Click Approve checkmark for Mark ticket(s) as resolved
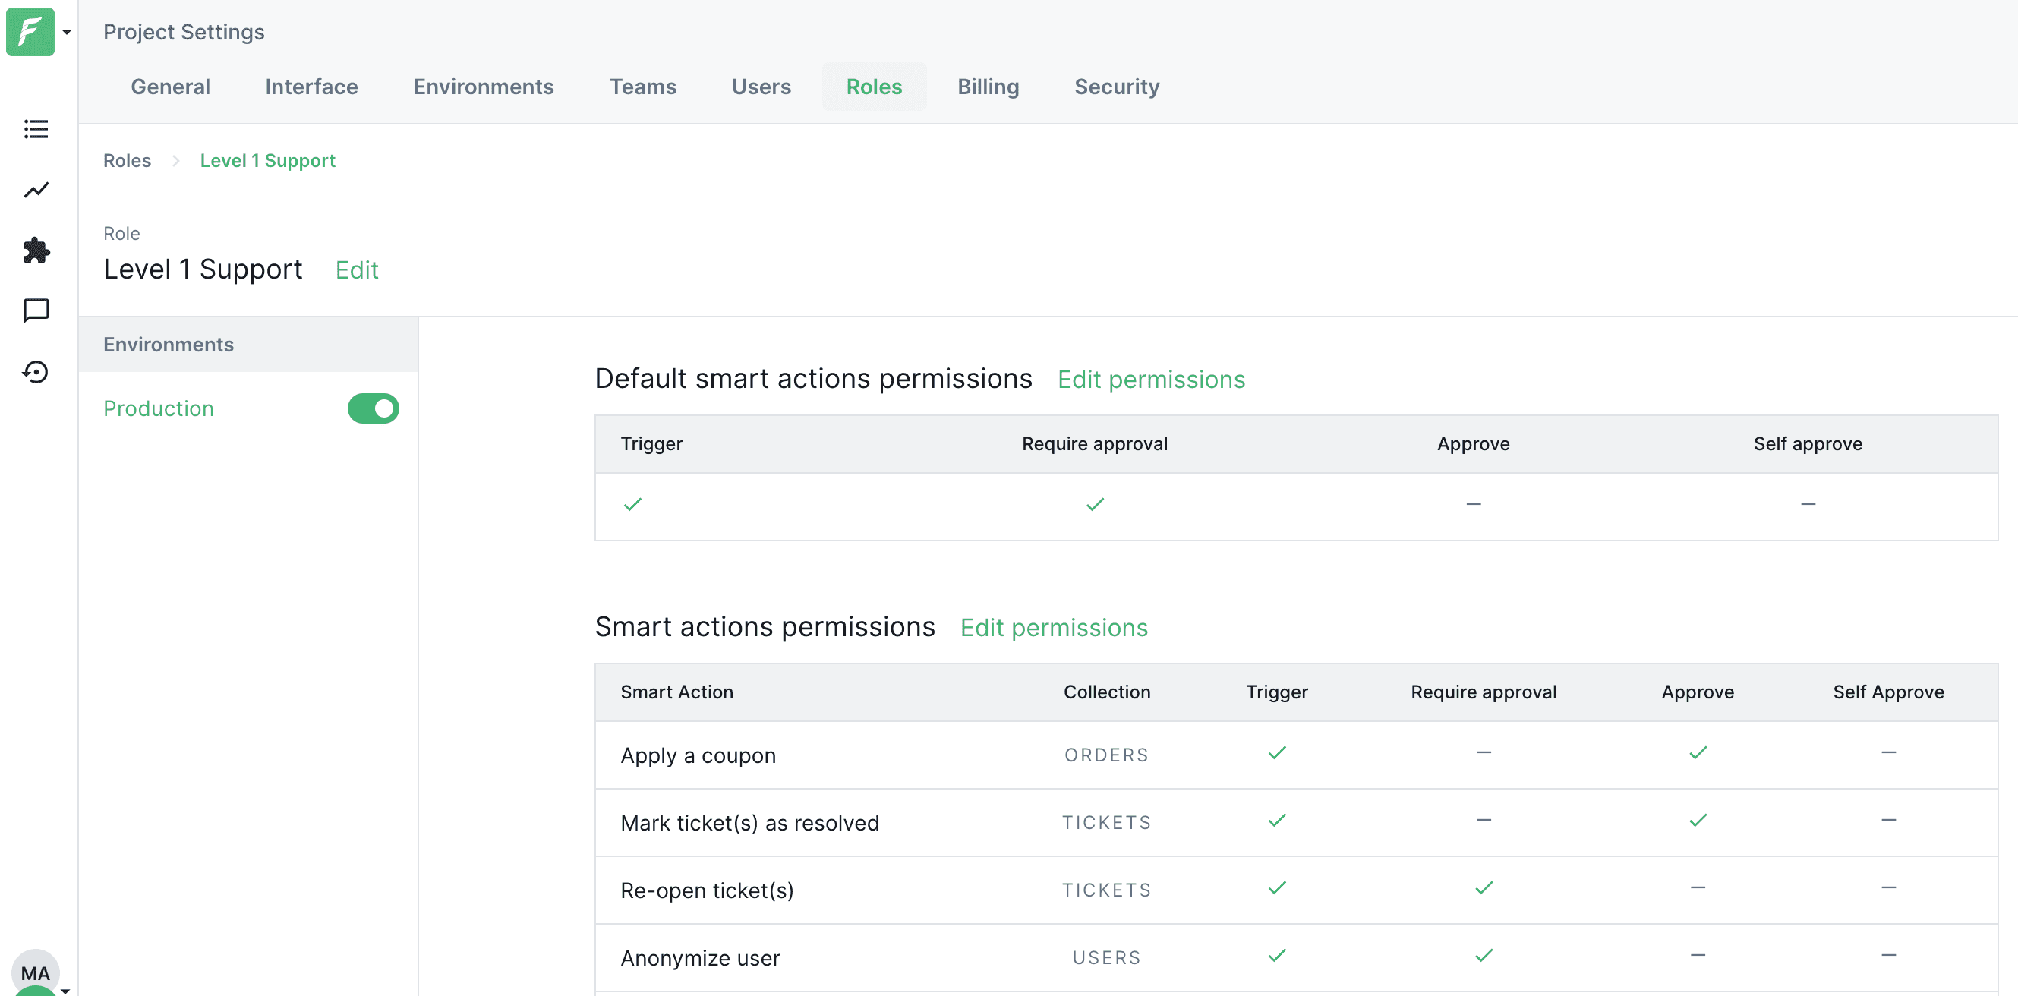This screenshot has width=2018, height=996. (x=1698, y=821)
